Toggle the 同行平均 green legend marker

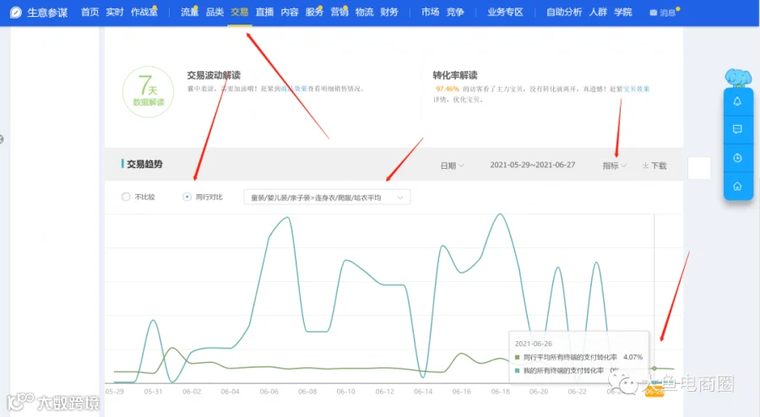(x=517, y=357)
